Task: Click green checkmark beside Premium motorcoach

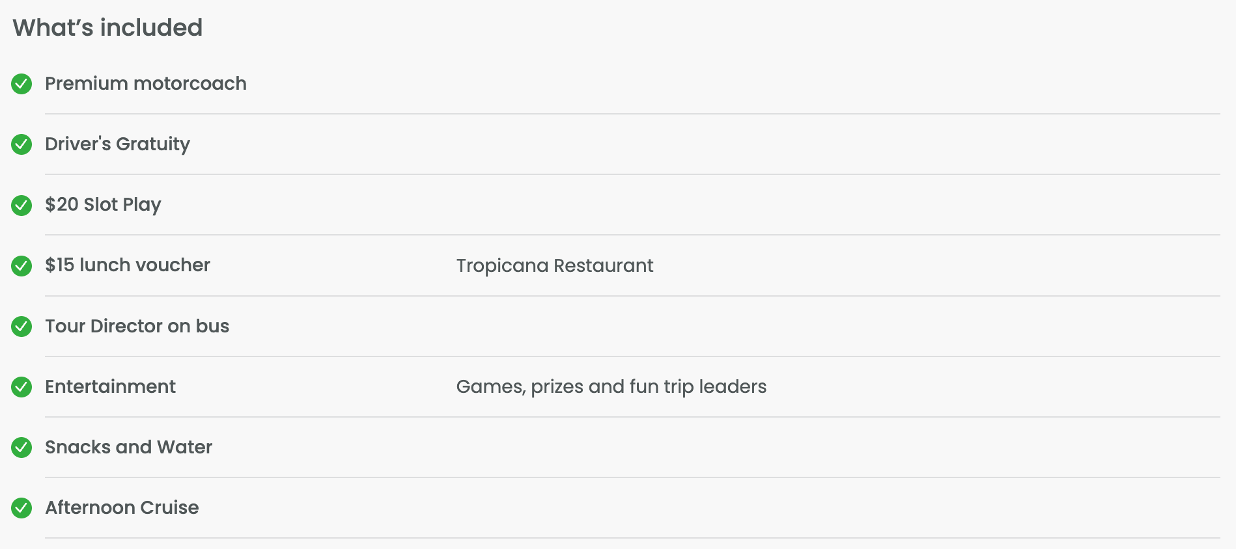Action: point(21,84)
